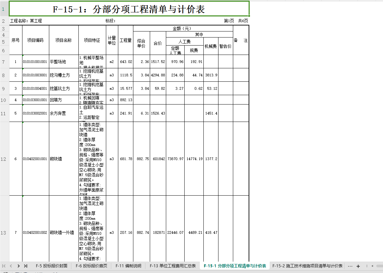Click the 标段: cell
Viewport: 383px width, 273px height.
click(x=110, y=21)
